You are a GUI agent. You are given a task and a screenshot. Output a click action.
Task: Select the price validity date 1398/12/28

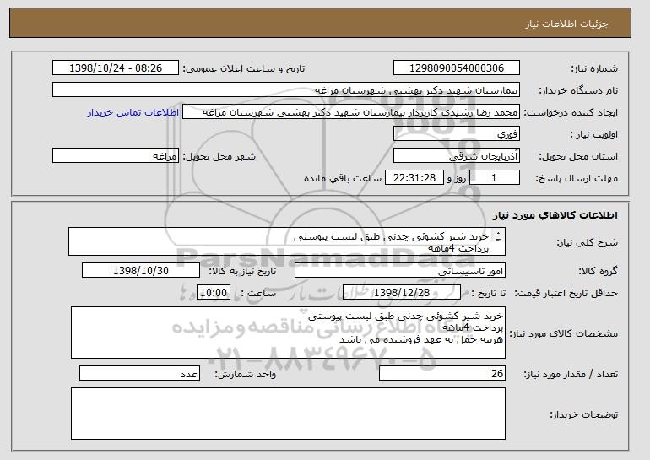(402, 293)
